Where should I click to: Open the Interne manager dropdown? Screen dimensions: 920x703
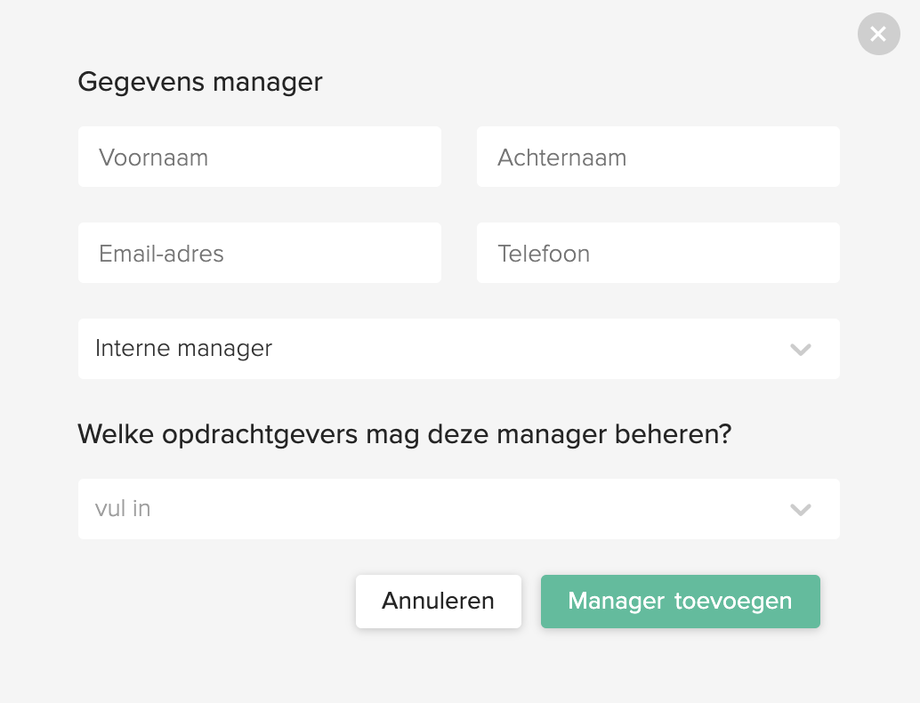[x=459, y=349]
